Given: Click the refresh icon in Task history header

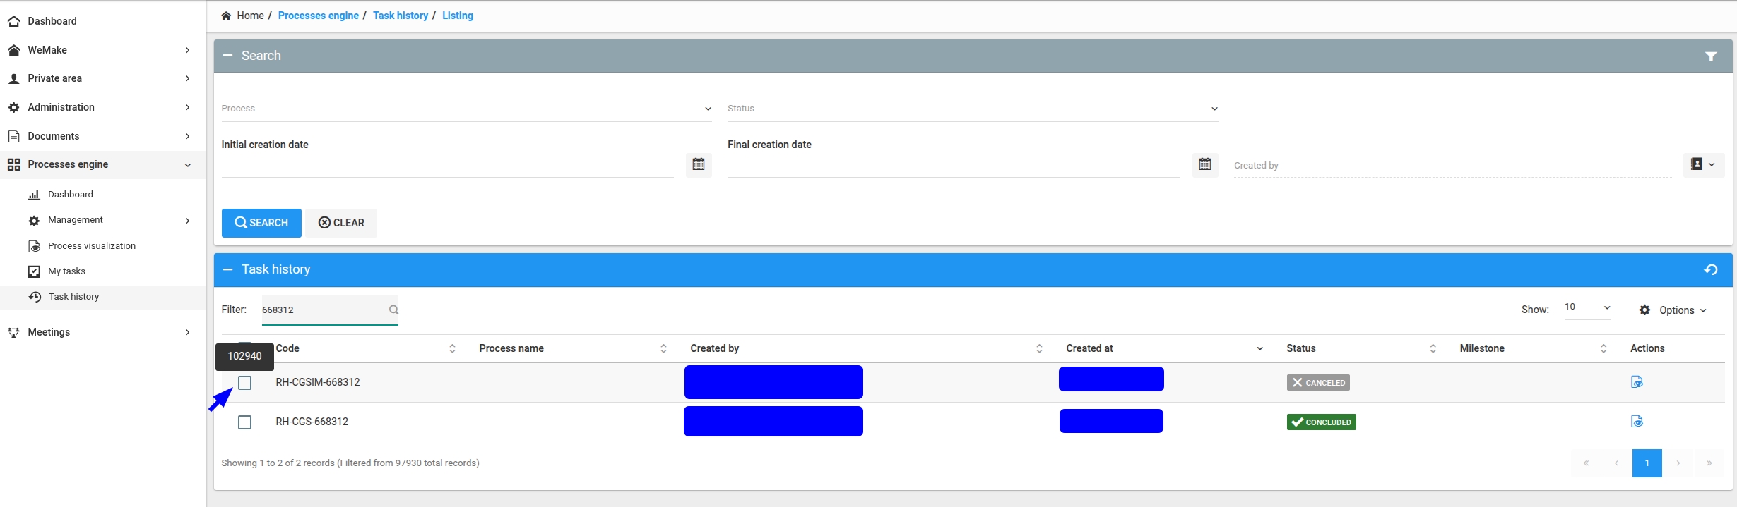Looking at the screenshot, I should [x=1710, y=270].
